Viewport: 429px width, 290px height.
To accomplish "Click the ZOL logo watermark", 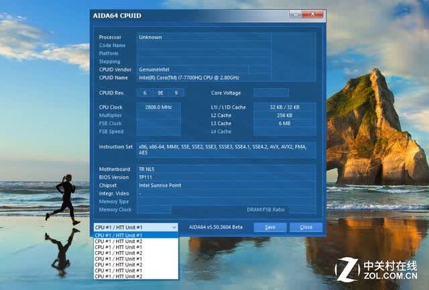I will (377, 269).
